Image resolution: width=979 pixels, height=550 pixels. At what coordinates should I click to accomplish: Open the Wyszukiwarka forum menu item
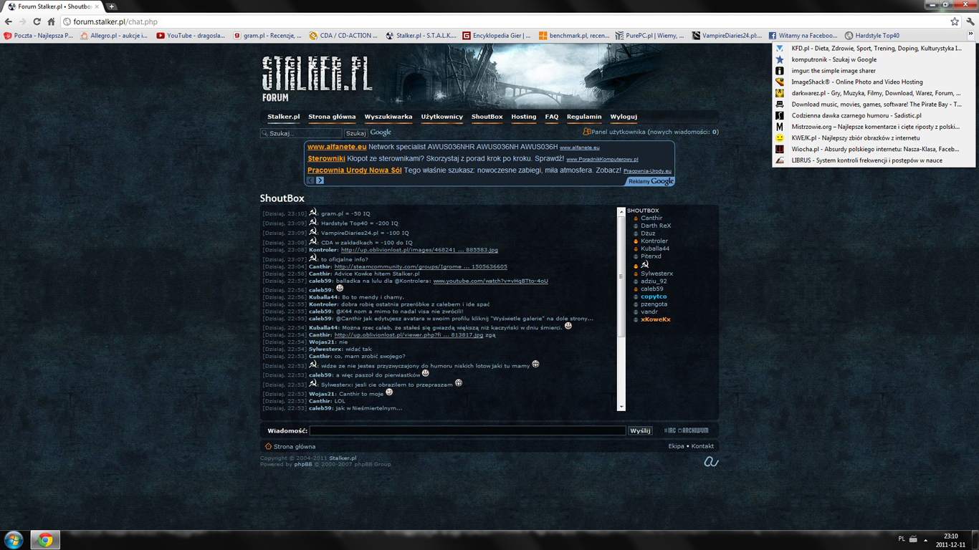pyautogui.click(x=388, y=117)
